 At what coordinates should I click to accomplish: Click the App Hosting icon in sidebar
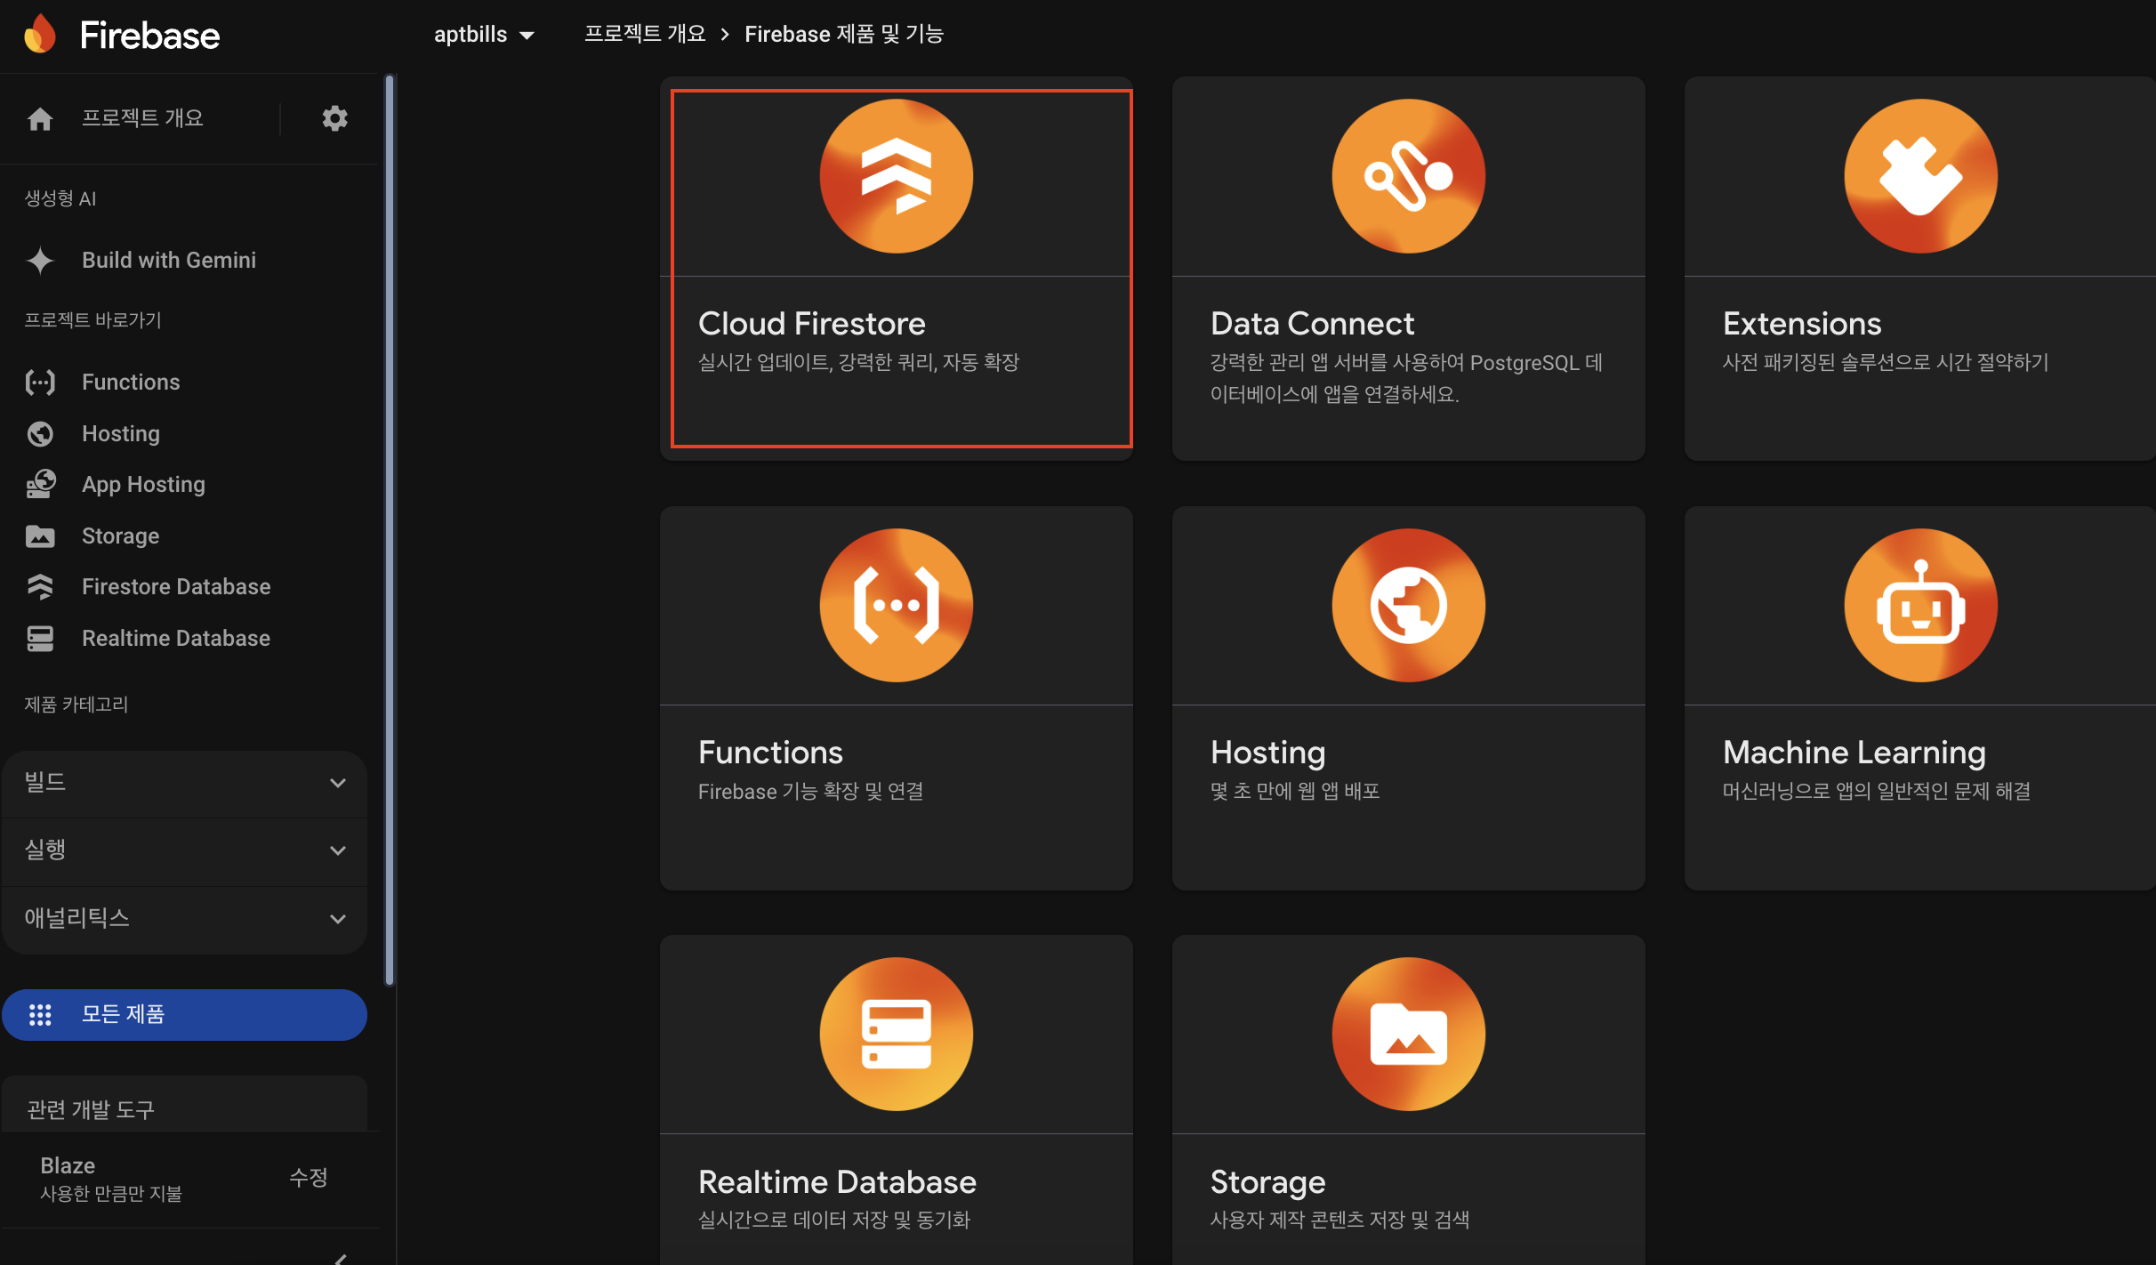point(40,485)
